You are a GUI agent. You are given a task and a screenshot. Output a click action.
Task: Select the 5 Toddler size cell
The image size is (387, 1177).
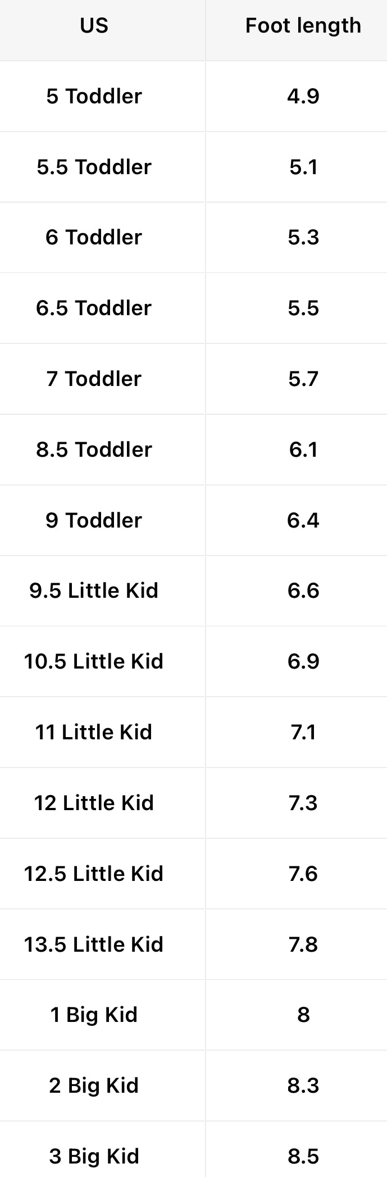(94, 96)
